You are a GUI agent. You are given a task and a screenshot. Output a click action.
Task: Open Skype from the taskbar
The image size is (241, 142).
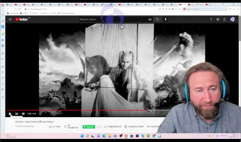click(143, 136)
